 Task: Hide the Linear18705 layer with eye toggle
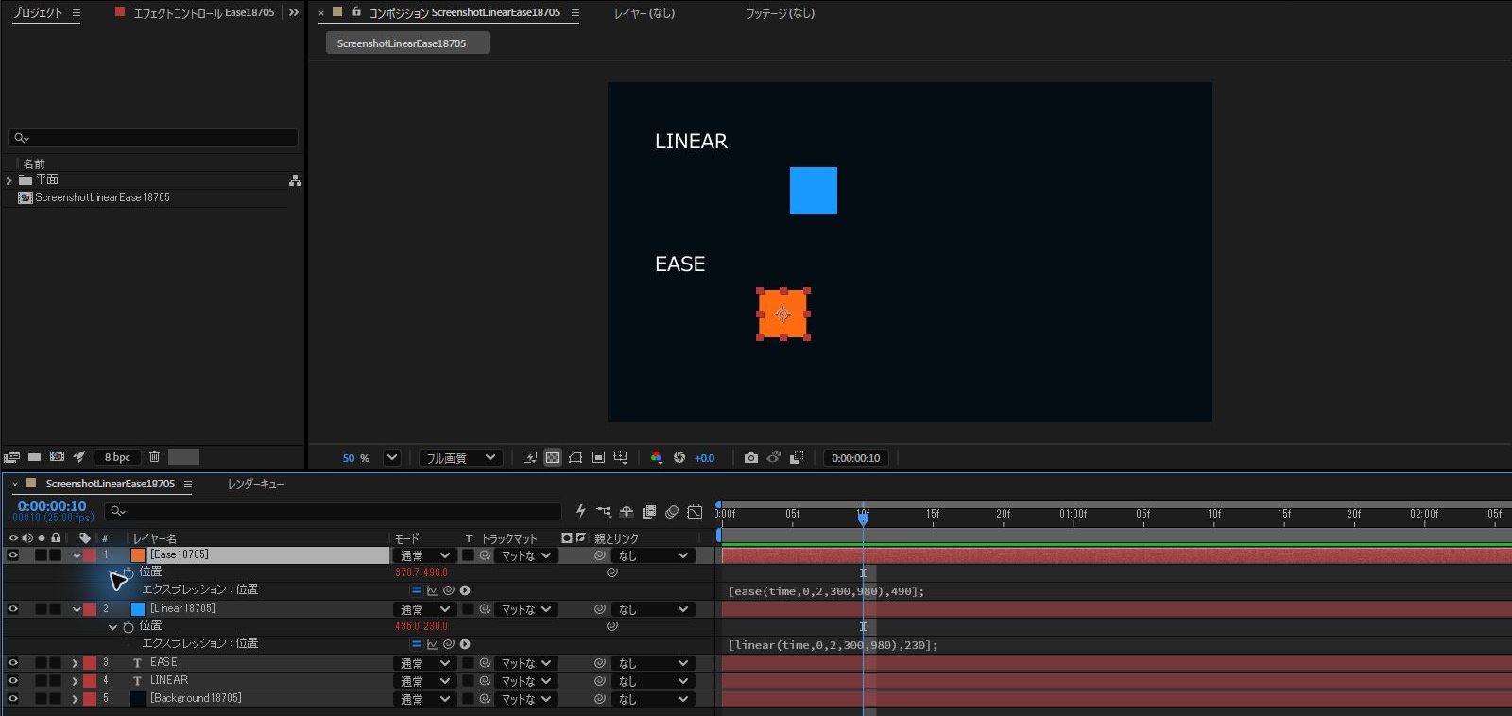pos(13,609)
